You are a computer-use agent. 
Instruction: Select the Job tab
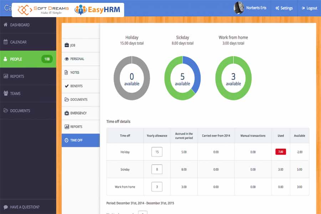click(81, 45)
